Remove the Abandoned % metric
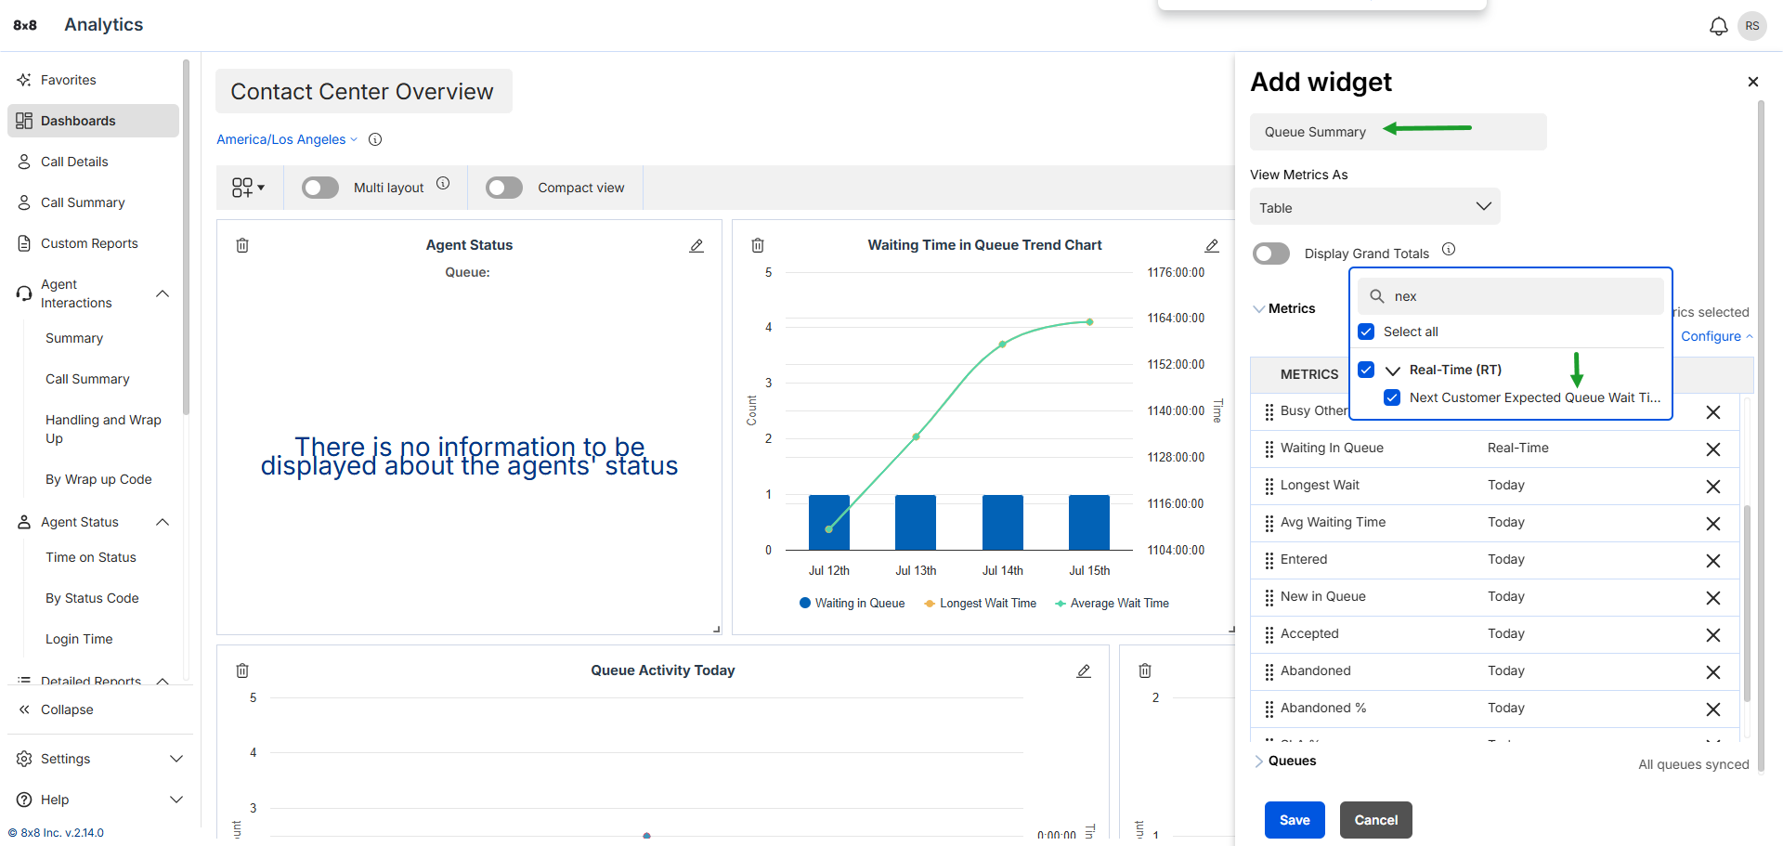1783x846 pixels. click(x=1713, y=709)
